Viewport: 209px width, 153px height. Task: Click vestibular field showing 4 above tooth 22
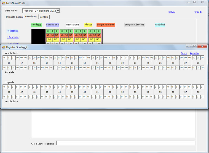pos(122,58)
